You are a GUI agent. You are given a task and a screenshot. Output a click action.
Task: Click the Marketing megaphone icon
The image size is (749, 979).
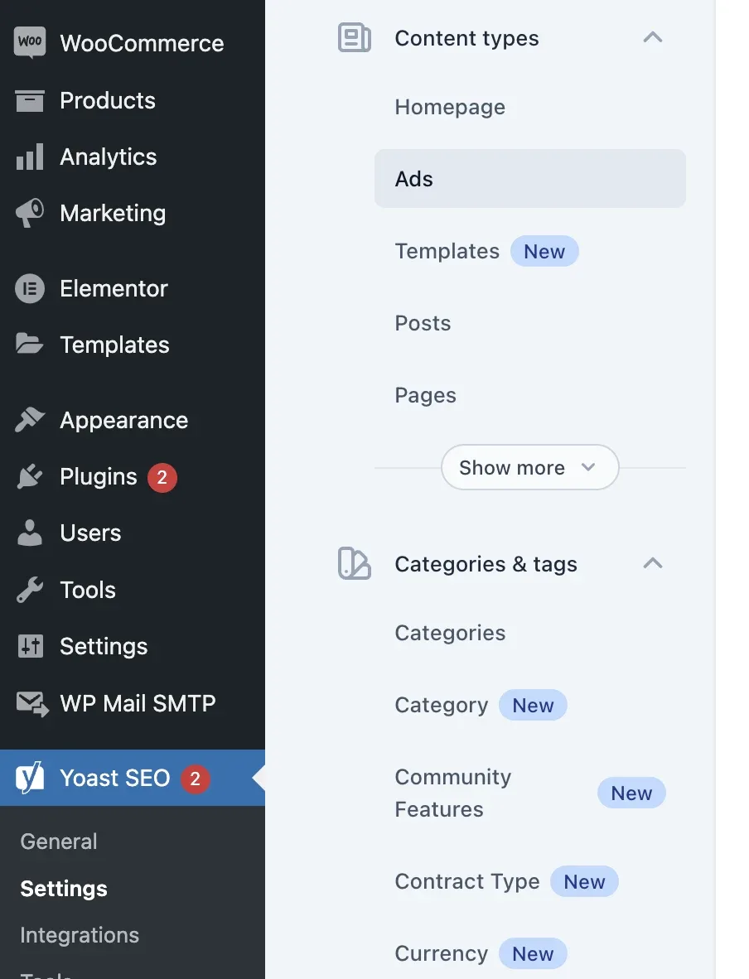29,213
